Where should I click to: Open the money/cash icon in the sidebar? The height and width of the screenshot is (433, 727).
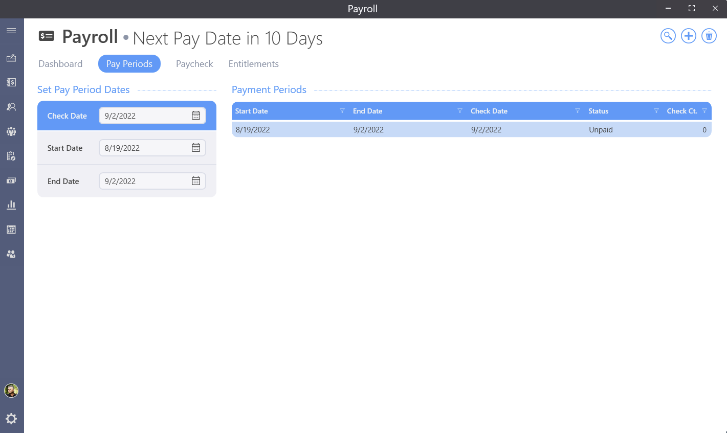(11, 180)
